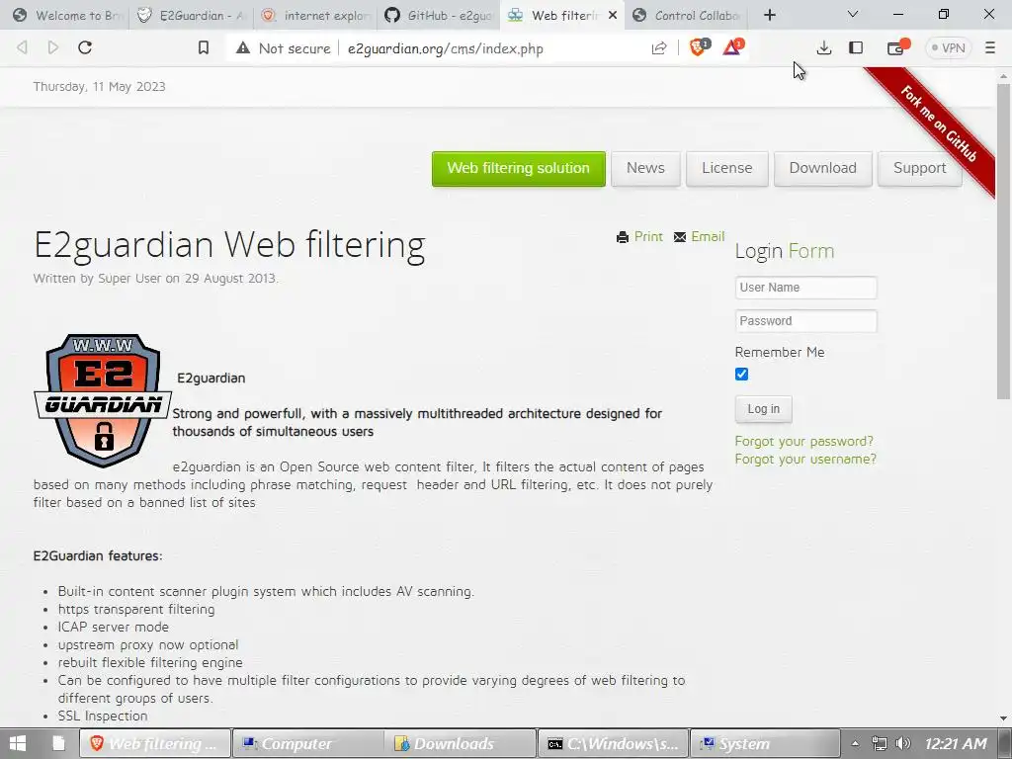Click the Print link
The height and width of the screenshot is (759, 1012).
click(x=648, y=236)
